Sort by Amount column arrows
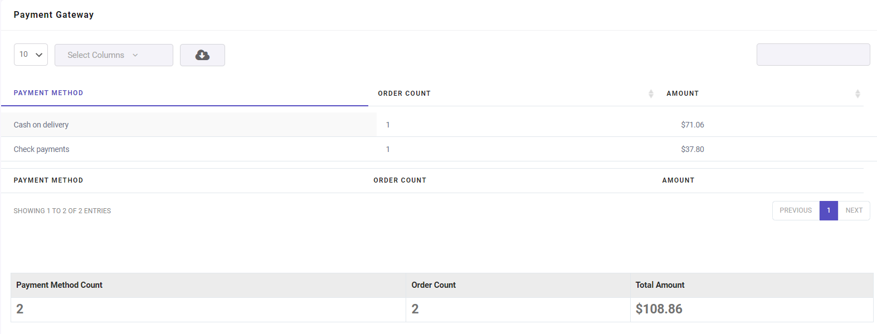877x334 pixels. pos(857,94)
